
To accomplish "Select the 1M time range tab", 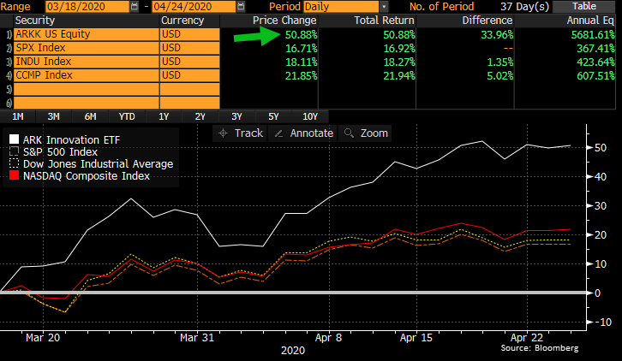I will pyautogui.click(x=18, y=116).
